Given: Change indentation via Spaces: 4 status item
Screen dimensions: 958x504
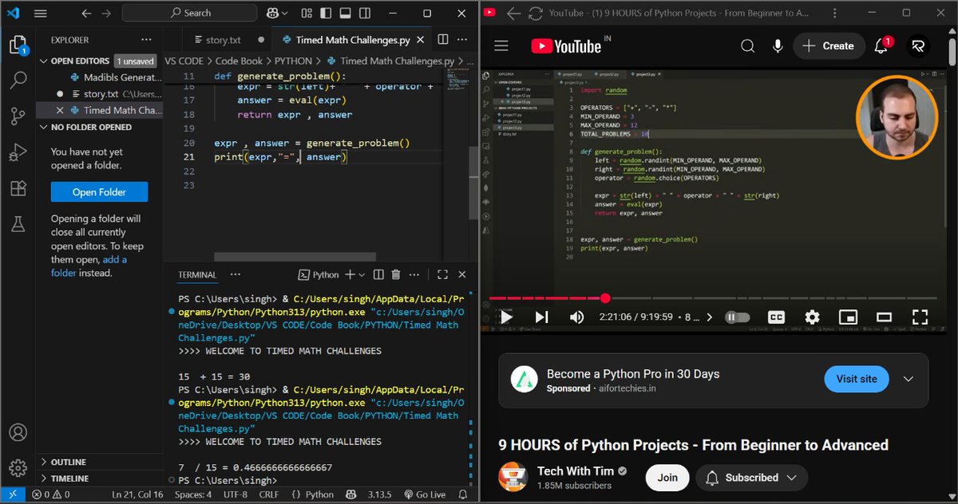Looking at the screenshot, I should (x=193, y=495).
